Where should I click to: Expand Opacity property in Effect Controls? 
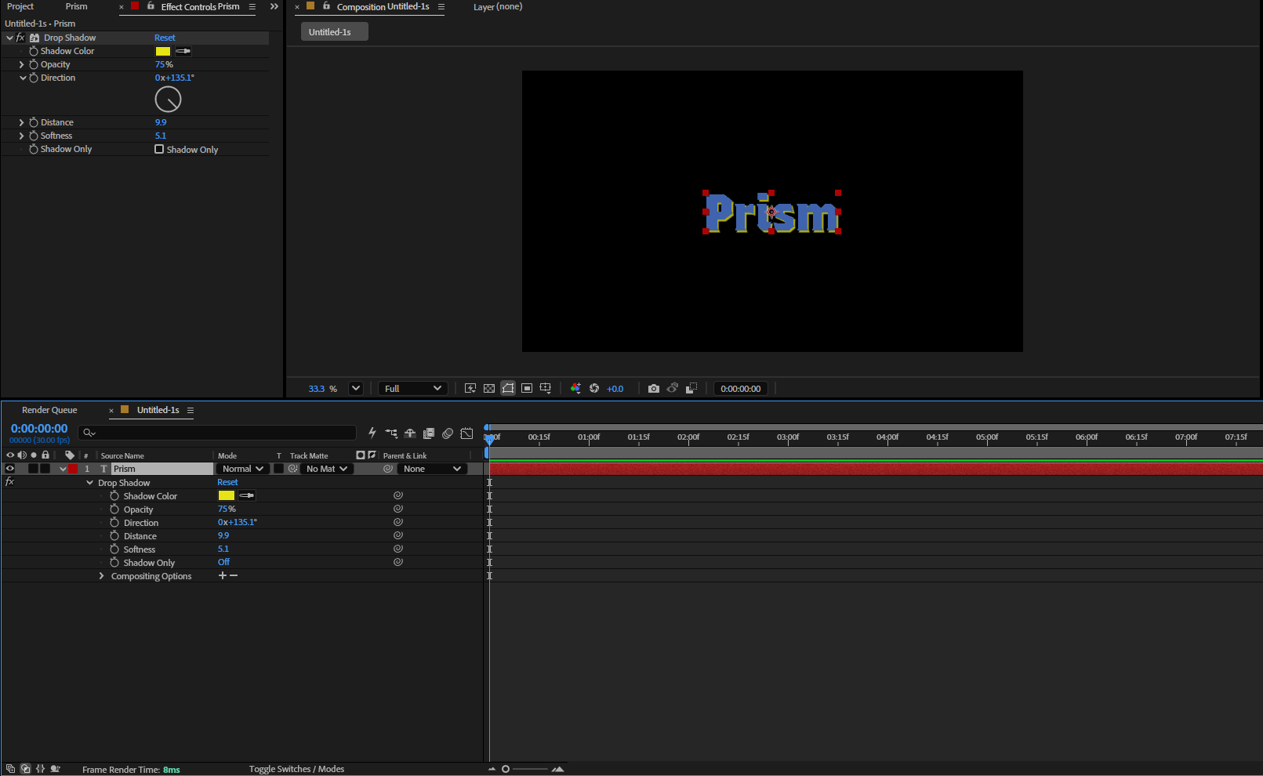[21, 64]
